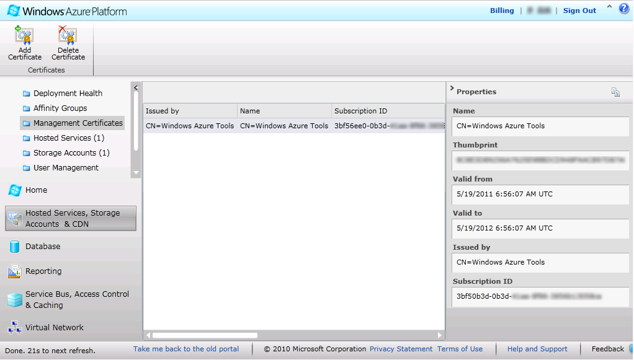Open Deployment Health in the tree
This screenshot has height=360, width=634.
click(68, 94)
